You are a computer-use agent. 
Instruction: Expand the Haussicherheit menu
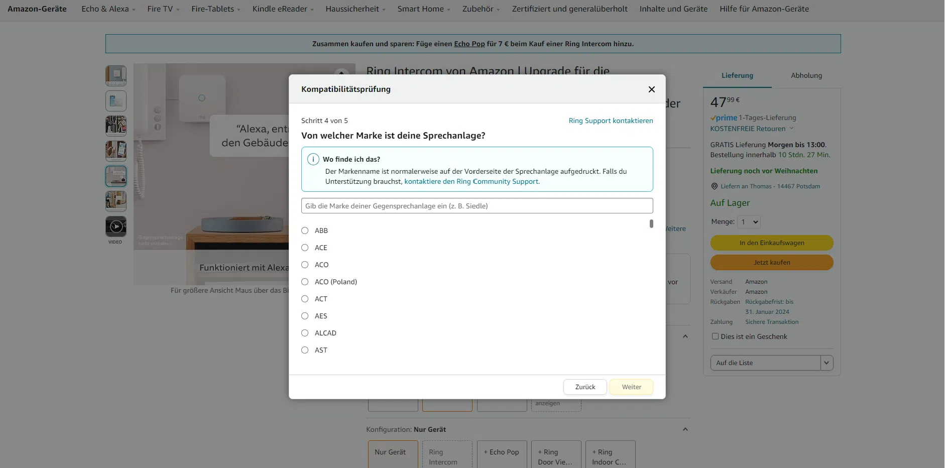(x=356, y=9)
